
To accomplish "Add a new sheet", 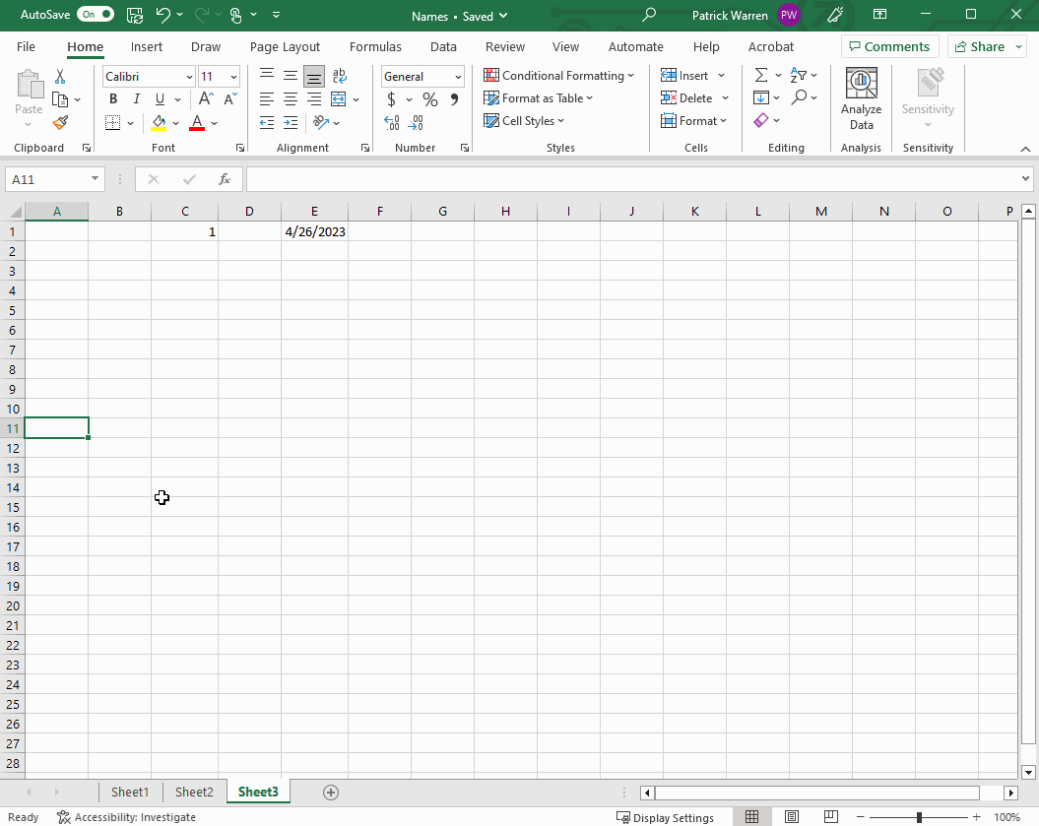I will 331,793.
